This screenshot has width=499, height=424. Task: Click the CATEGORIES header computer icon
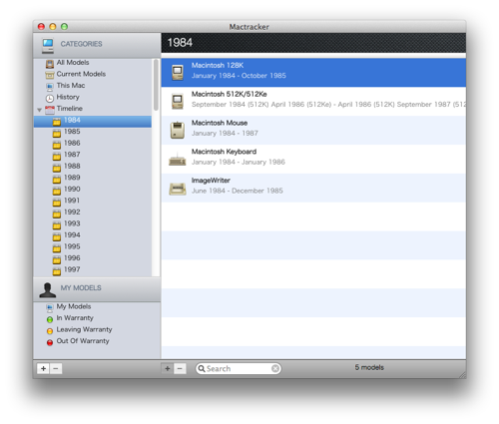pyautogui.click(x=48, y=46)
